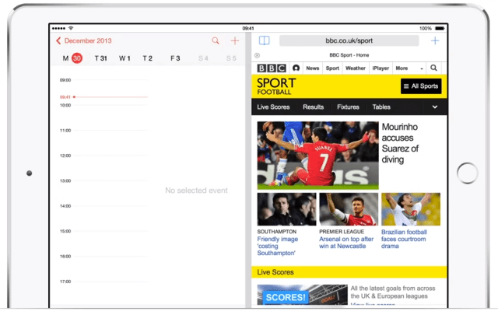Open Arsenal on top after win link
498x322 pixels.
tap(346, 243)
